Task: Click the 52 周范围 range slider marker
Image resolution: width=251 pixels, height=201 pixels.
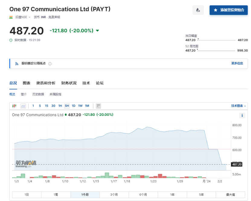Action: pyautogui.click(x=197, y=49)
